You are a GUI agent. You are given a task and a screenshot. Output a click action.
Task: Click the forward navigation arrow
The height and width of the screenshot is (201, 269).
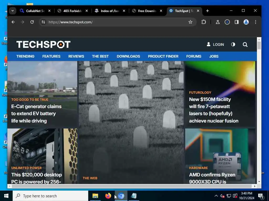coord(23,22)
